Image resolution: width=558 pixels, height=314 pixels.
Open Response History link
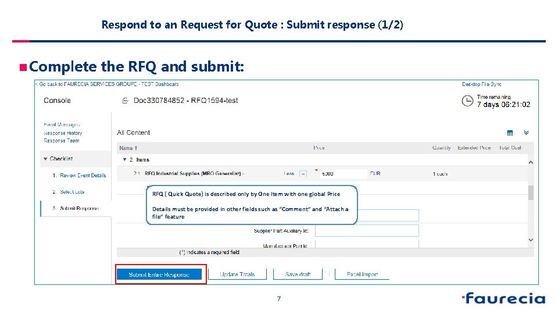63,133
